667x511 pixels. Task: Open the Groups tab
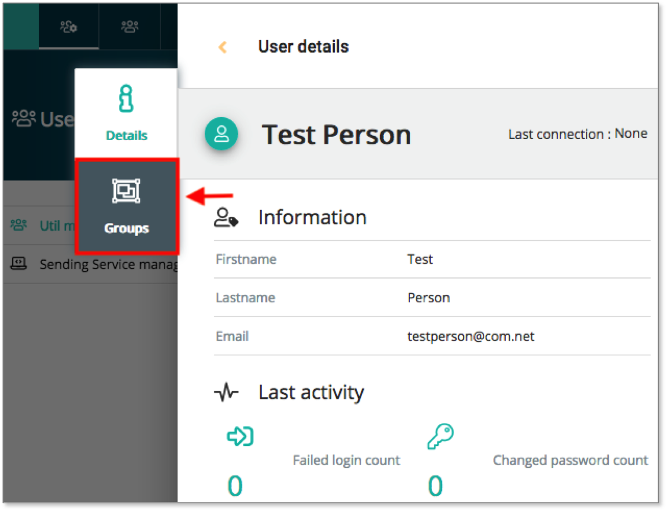(127, 206)
